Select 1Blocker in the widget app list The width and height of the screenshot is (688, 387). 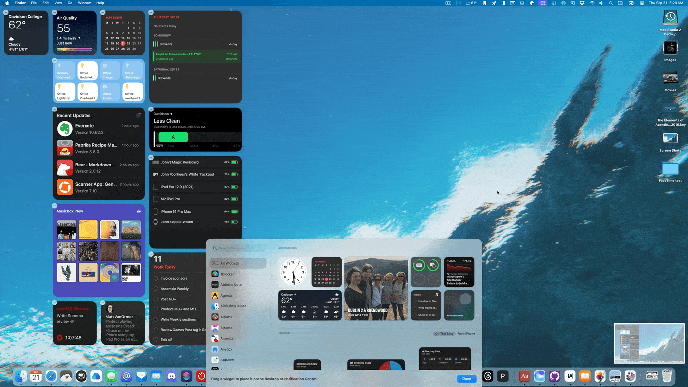[238, 274]
